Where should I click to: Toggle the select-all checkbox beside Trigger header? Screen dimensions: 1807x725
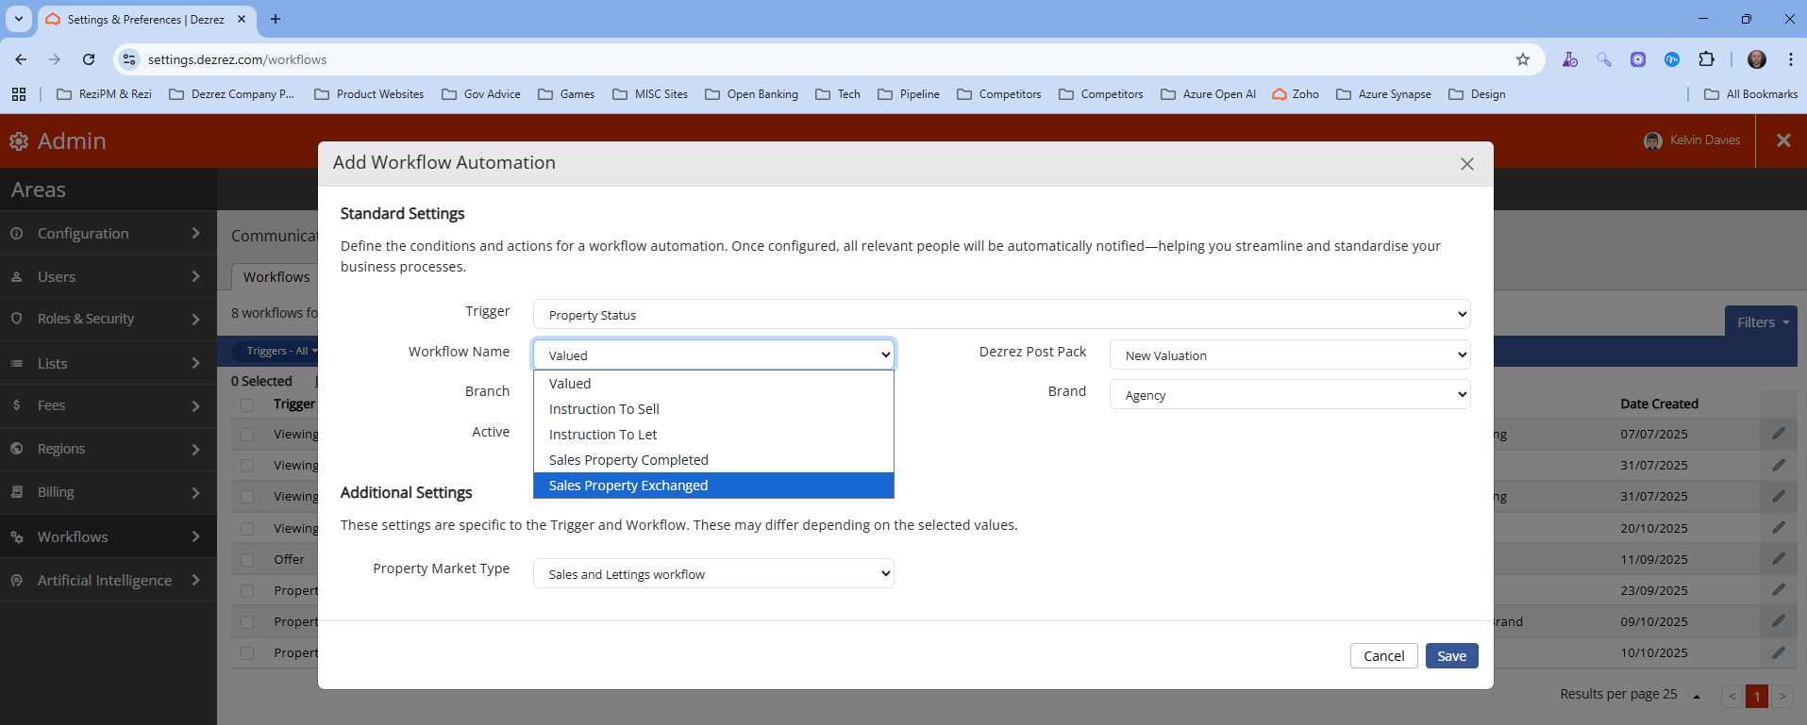(247, 404)
